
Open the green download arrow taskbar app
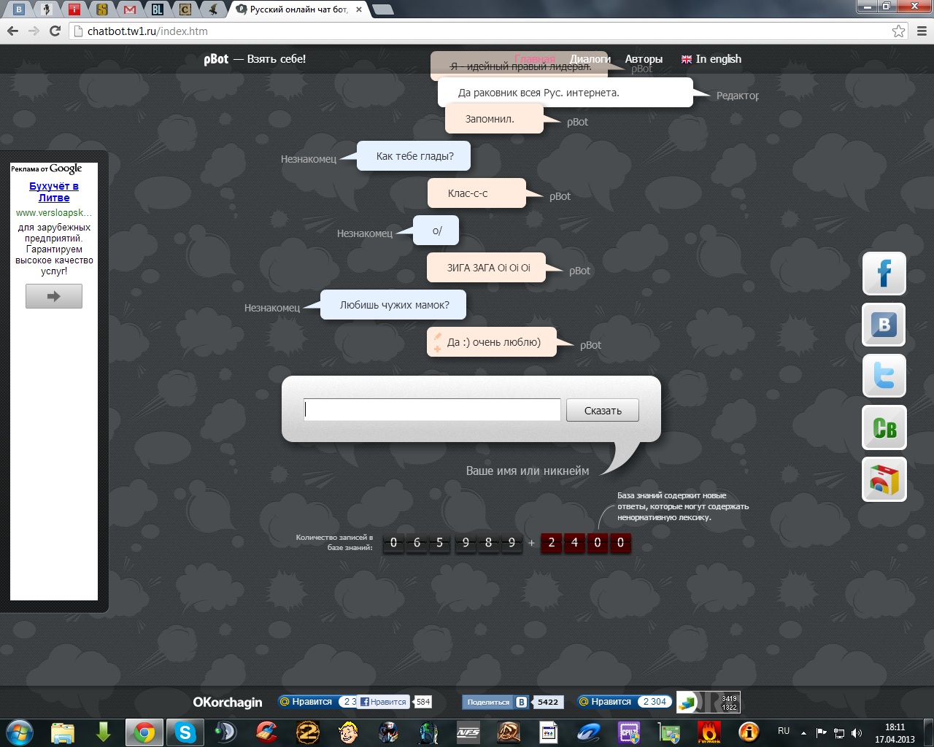(x=103, y=732)
